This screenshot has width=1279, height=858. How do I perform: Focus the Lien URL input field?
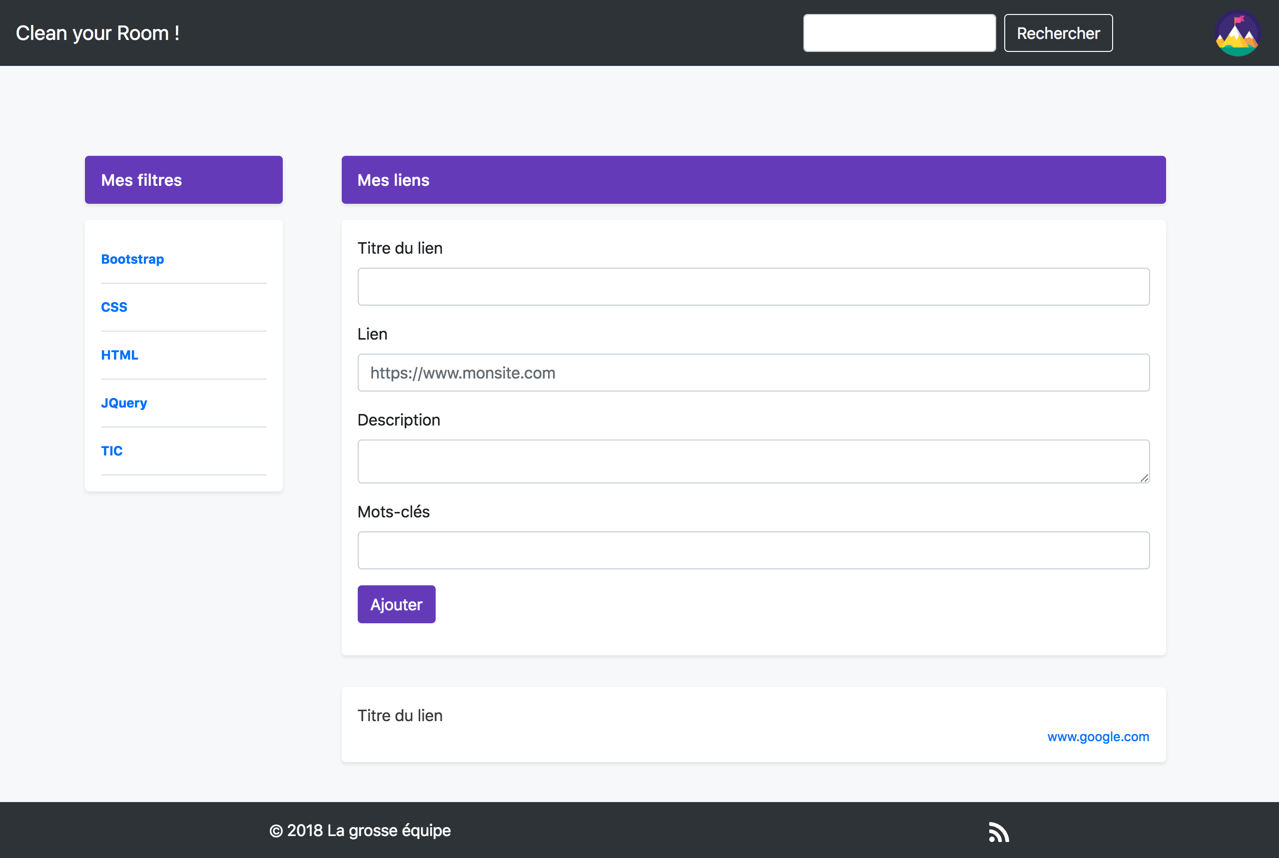pos(753,373)
